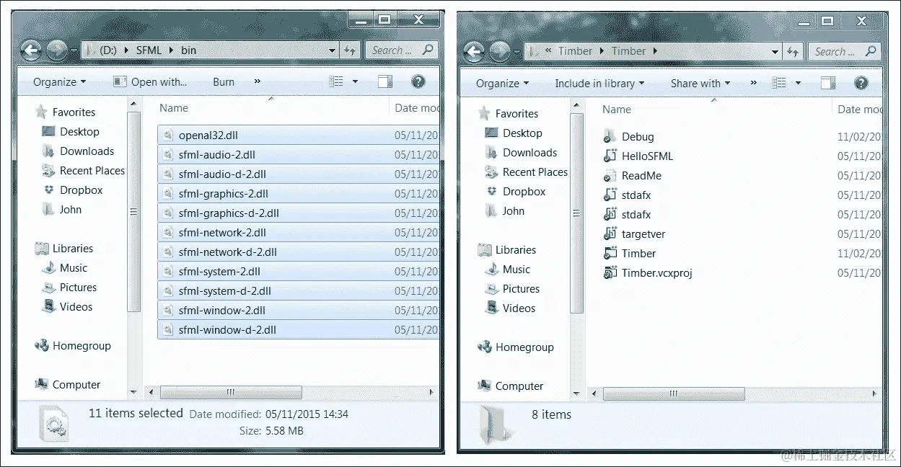The width and height of the screenshot is (901, 467).
Task: Click change view icon in Timber window
Action: pyautogui.click(x=779, y=83)
